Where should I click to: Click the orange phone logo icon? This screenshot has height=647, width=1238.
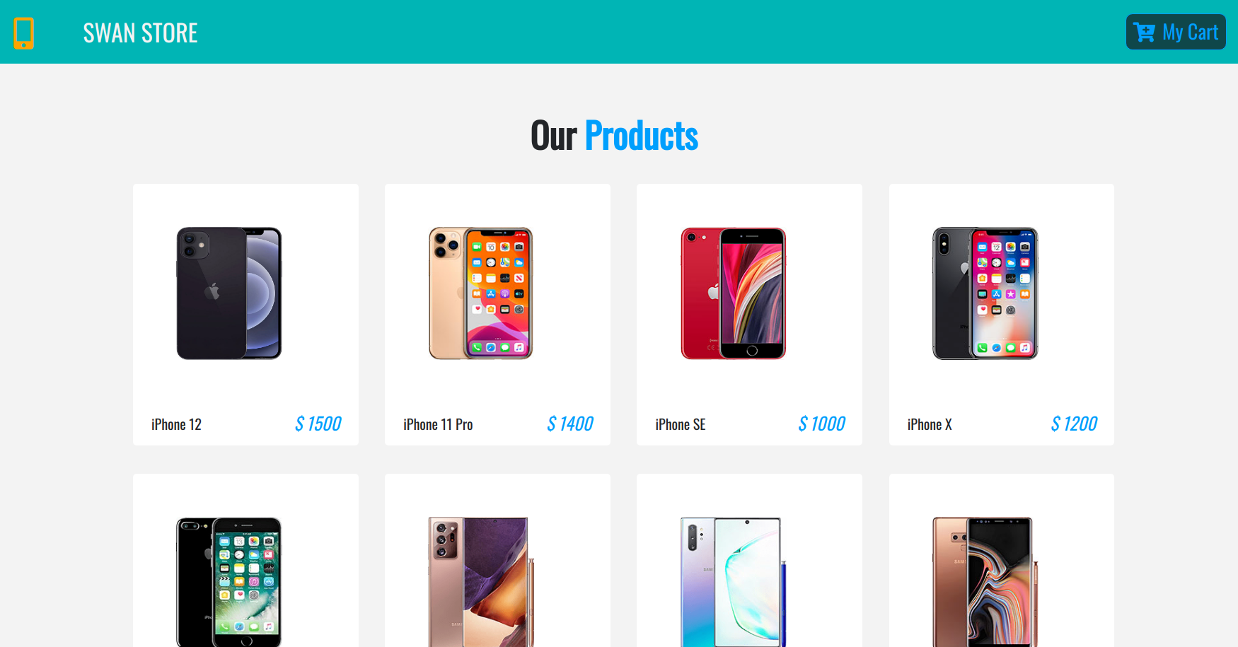pyautogui.click(x=23, y=33)
